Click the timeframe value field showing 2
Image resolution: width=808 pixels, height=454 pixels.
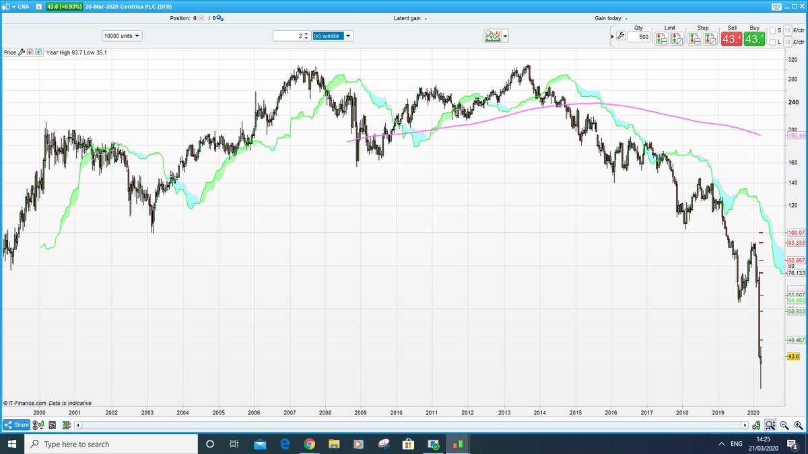288,36
